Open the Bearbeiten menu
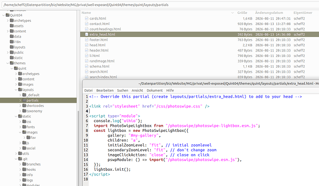This screenshot has width=319, height=186. pos(105,90)
